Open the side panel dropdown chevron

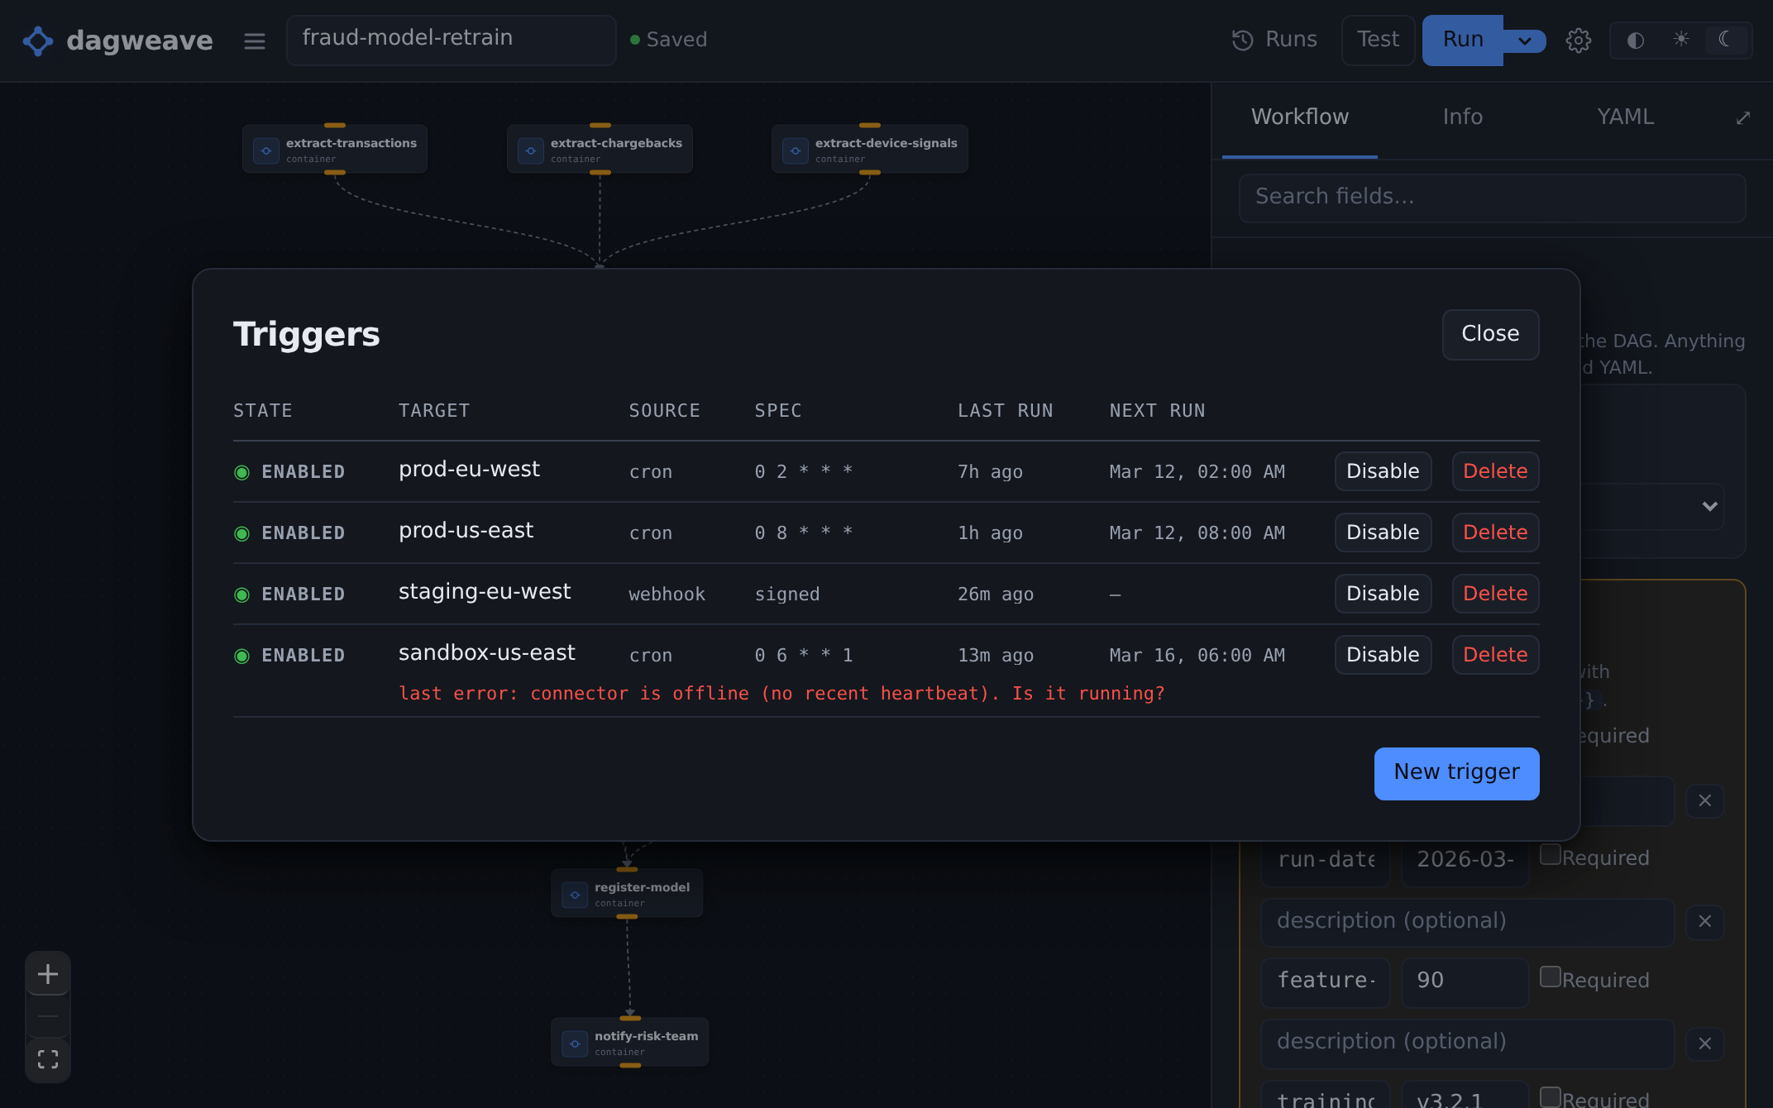pos(1710,506)
